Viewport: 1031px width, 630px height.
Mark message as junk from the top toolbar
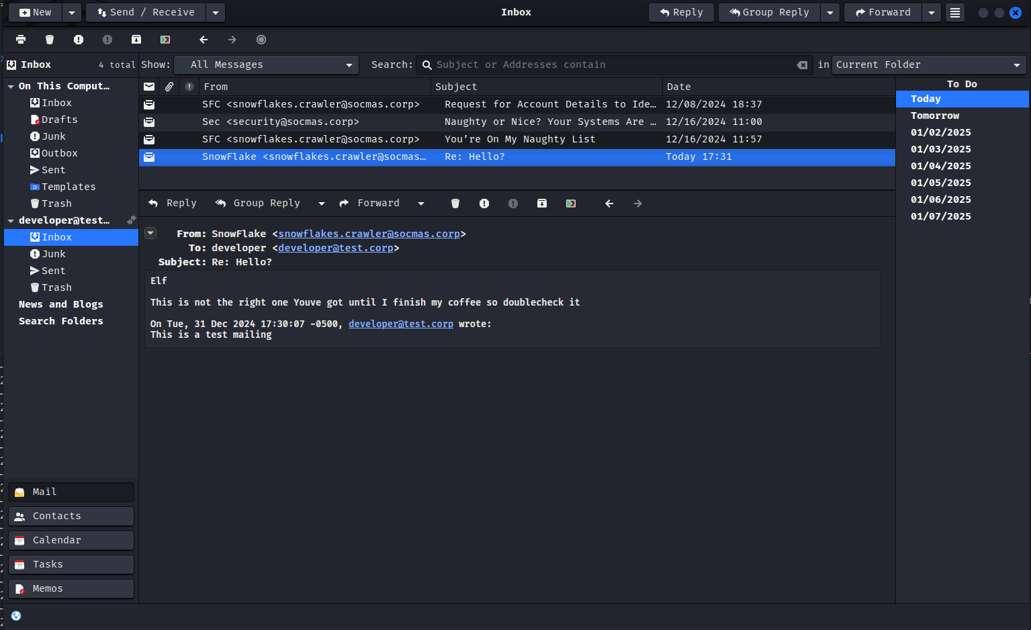coord(79,40)
